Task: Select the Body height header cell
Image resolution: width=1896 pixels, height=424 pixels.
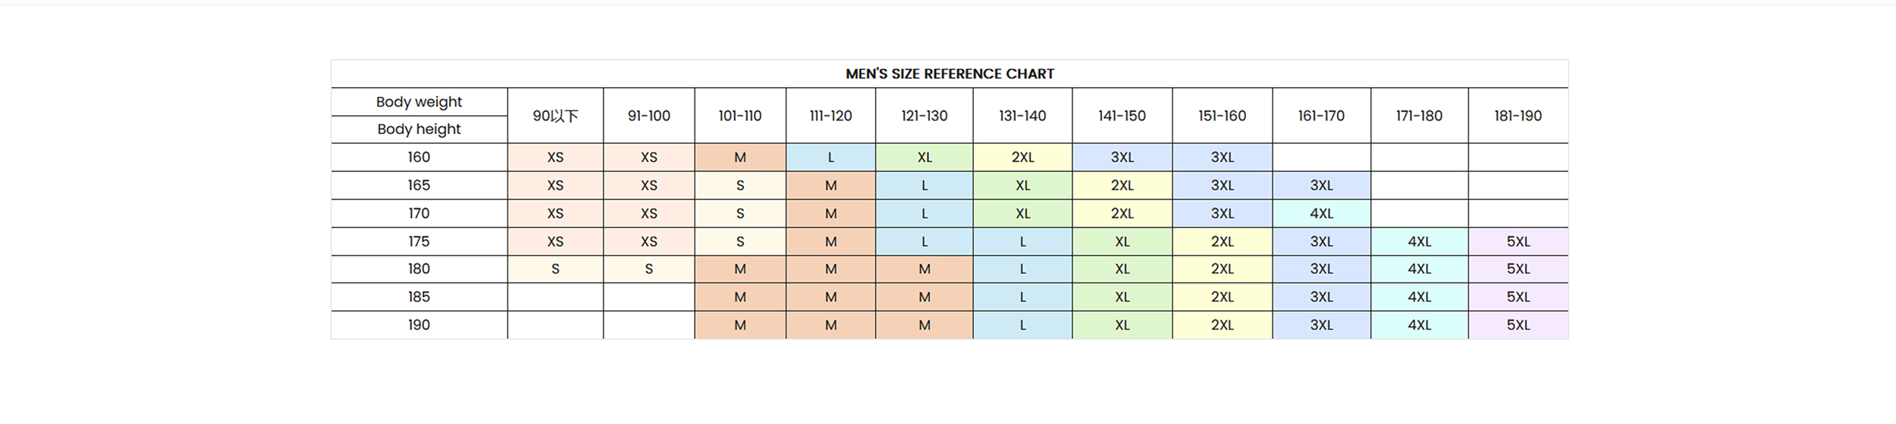Action: [x=419, y=129]
